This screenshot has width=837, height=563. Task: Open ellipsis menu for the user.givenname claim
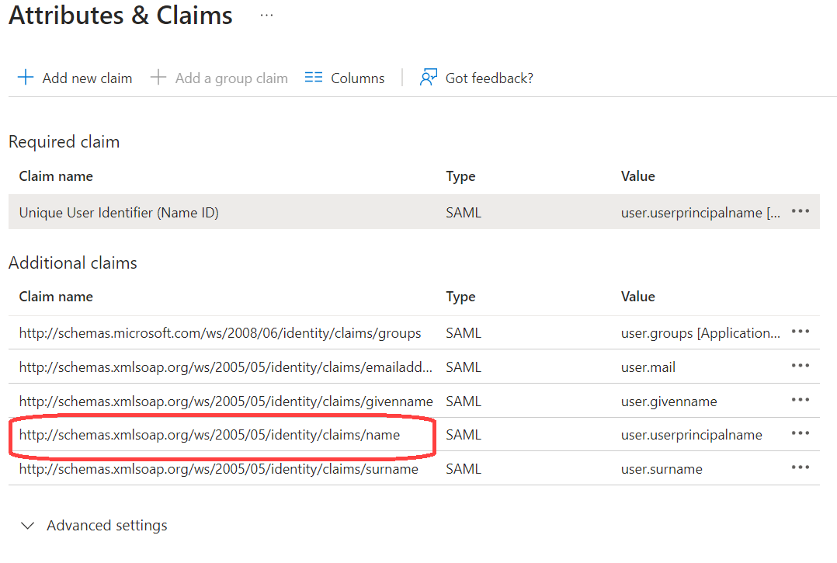click(x=800, y=401)
